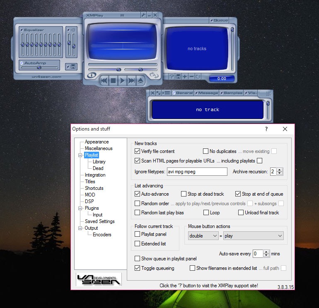Click the playlist panel vertical scrollbar

(232, 49)
